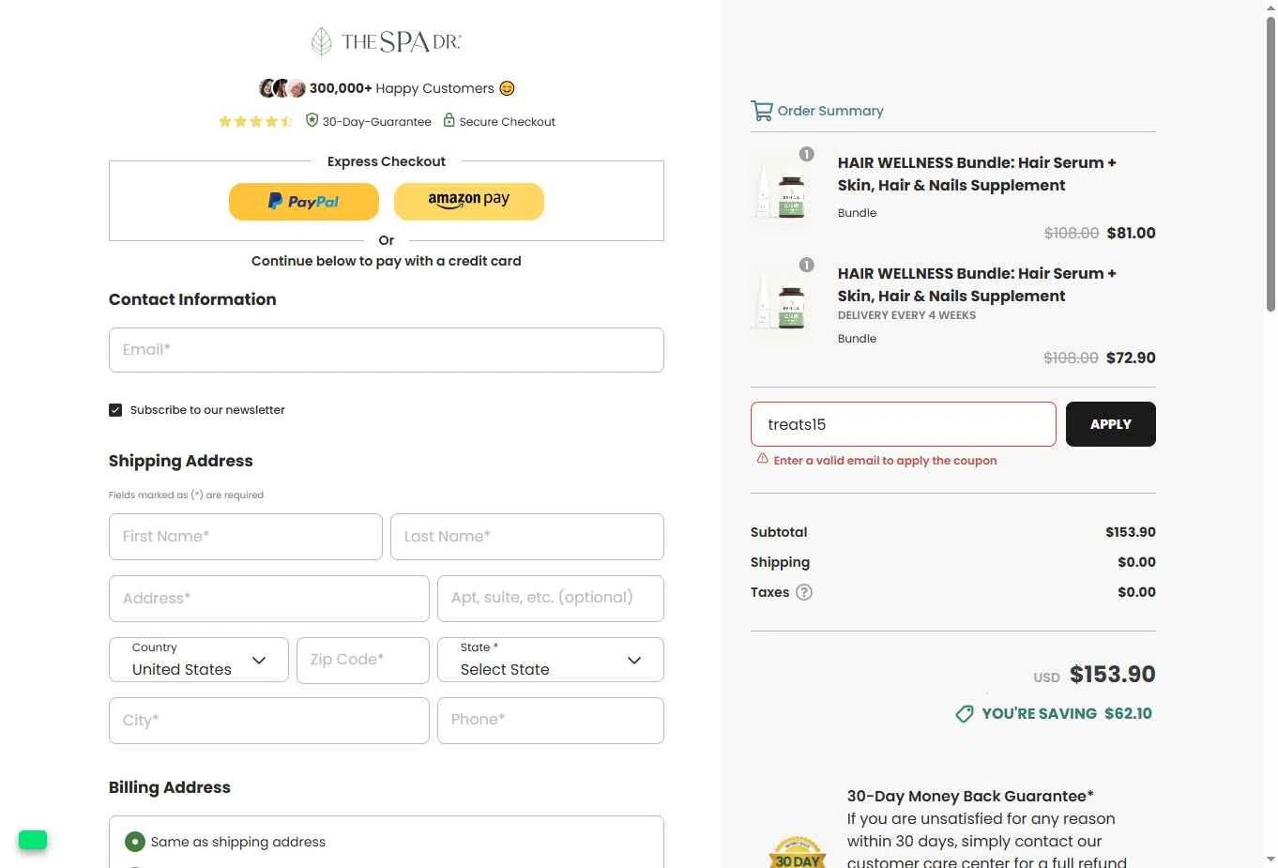Open the Country dropdown
The image size is (1278, 868).
(x=199, y=660)
